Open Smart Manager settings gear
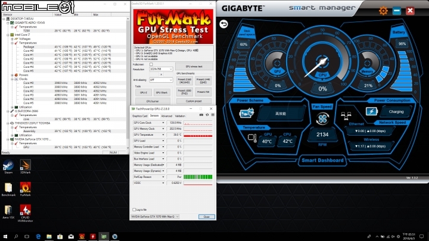The width and height of the screenshot is (429, 241). (x=383, y=11)
